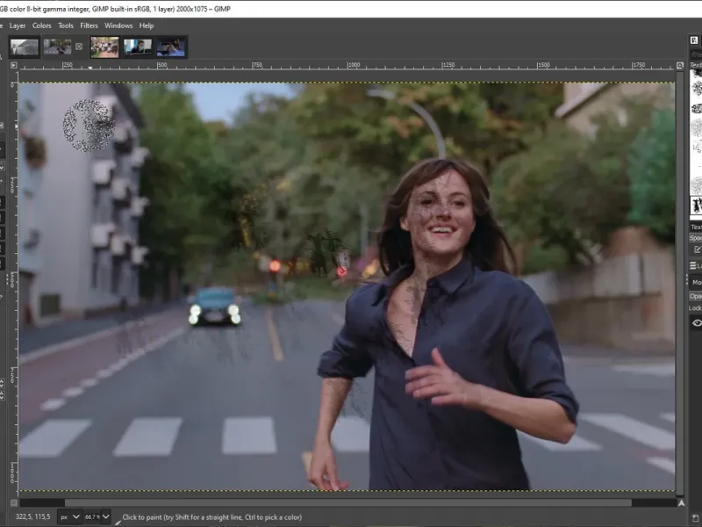The height and width of the screenshot is (527, 702).
Task: Open the Filters menu
Action: 89,25
